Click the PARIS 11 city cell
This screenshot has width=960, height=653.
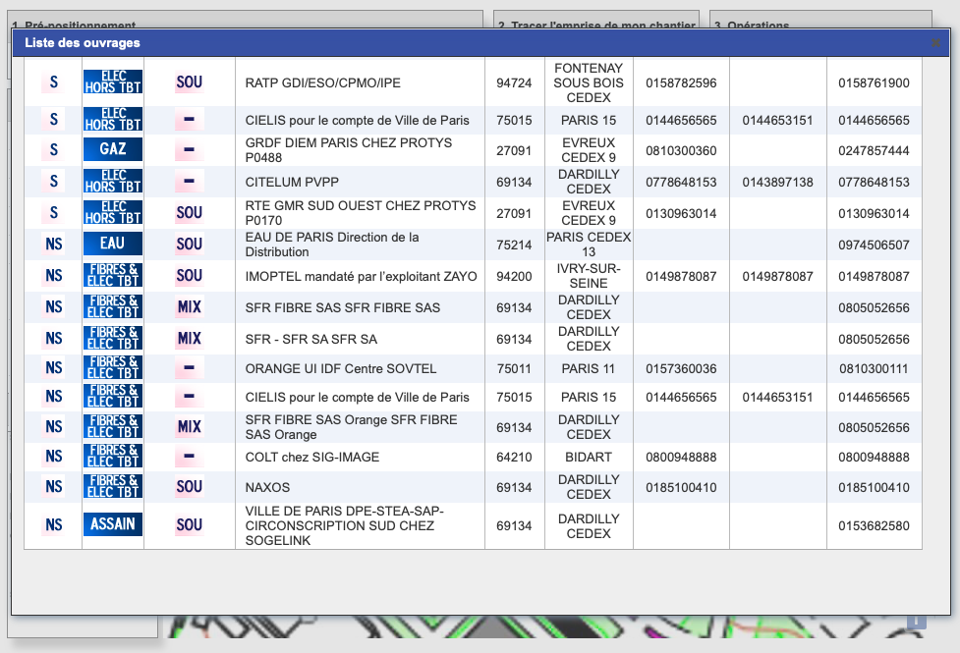point(589,368)
